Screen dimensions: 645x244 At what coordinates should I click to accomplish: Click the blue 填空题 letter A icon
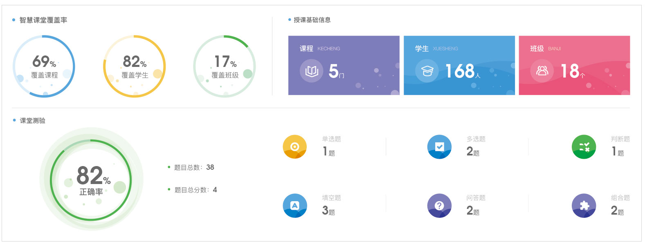[x=295, y=206]
